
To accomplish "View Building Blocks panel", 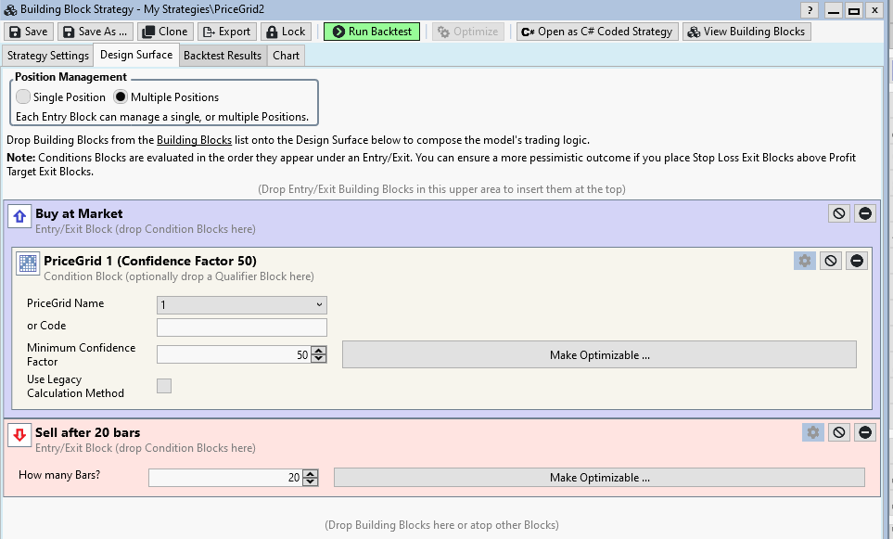I will (x=746, y=32).
